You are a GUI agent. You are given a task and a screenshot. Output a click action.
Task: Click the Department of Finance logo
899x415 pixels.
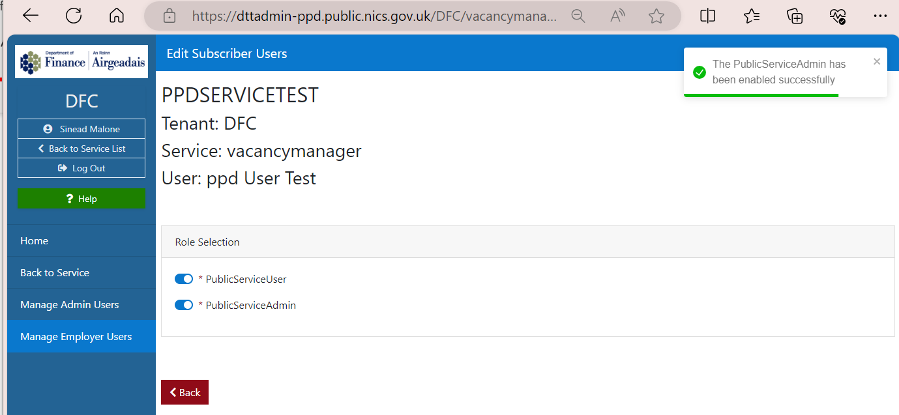coord(81,62)
